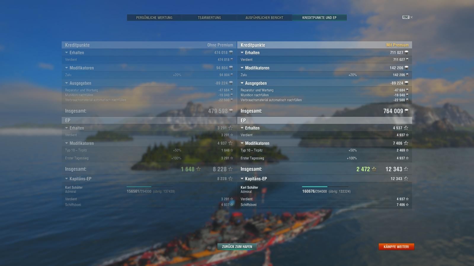The image size is (474, 266).
Task: Close the report with the ESC X icon
Action: coord(408,17)
